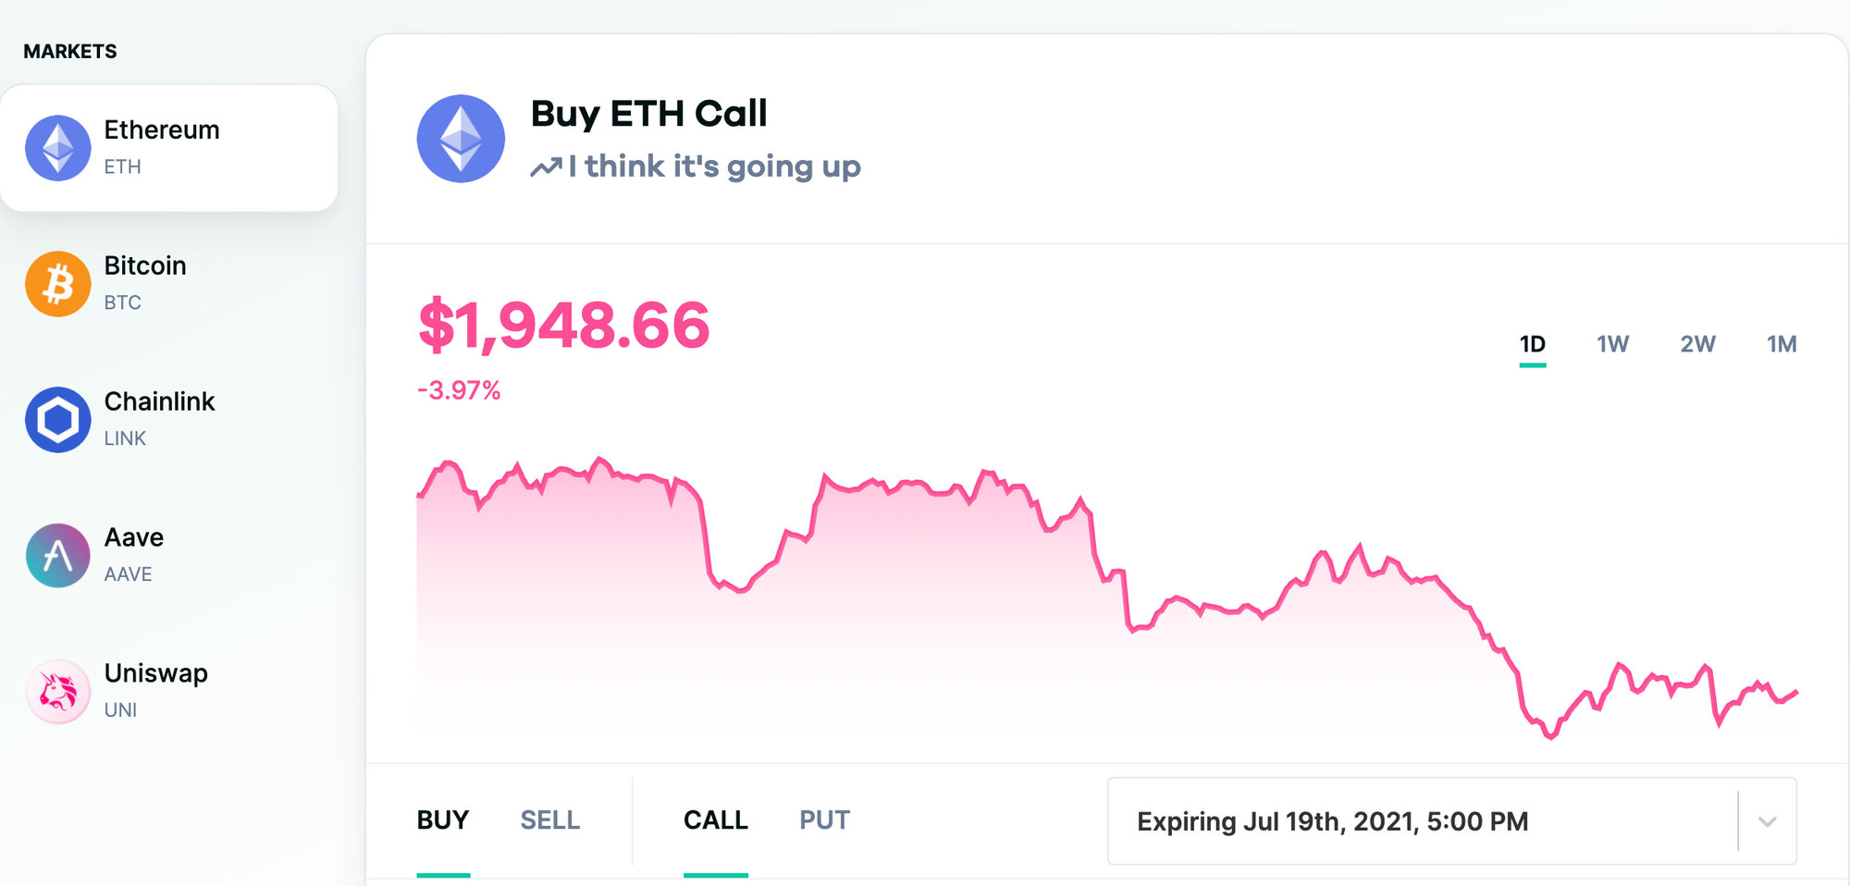This screenshot has height=886, width=1850.
Task: Set chart timeframe to 2W
Action: [x=1697, y=345]
